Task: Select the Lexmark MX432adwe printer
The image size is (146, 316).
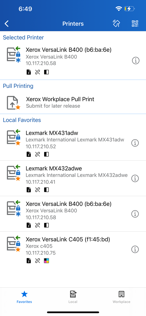Action: 73,178
